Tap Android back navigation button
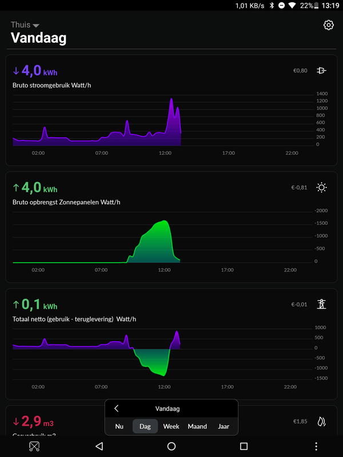Image resolution: width=343 pixels, height=457 pixels. point(99,446)
